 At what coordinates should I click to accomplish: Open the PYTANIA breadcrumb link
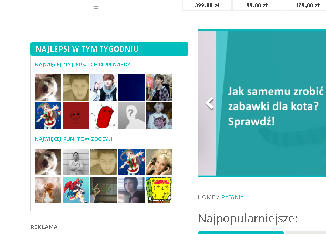232,197
